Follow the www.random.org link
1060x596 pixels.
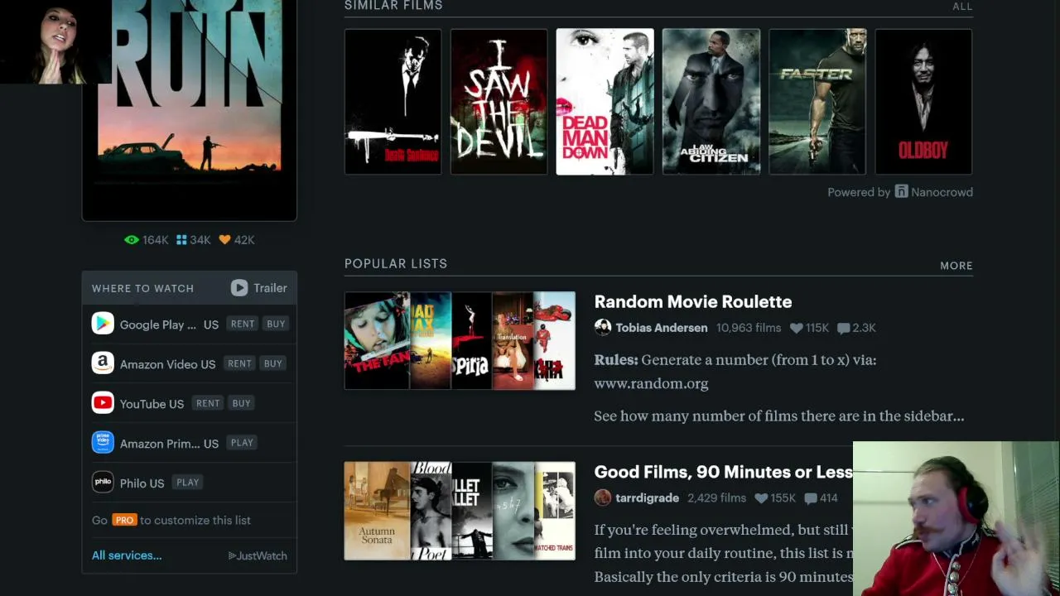pos(651,384)
